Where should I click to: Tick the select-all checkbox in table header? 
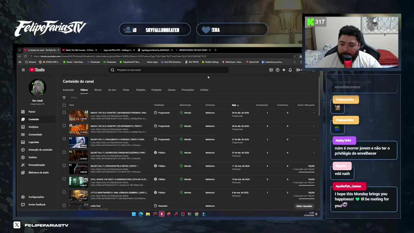(x=64, y=105)
